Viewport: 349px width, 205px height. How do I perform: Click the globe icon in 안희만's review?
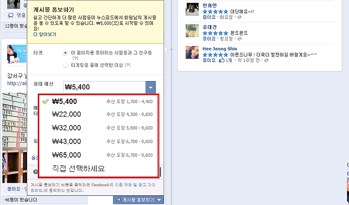(x=239, y=17)
